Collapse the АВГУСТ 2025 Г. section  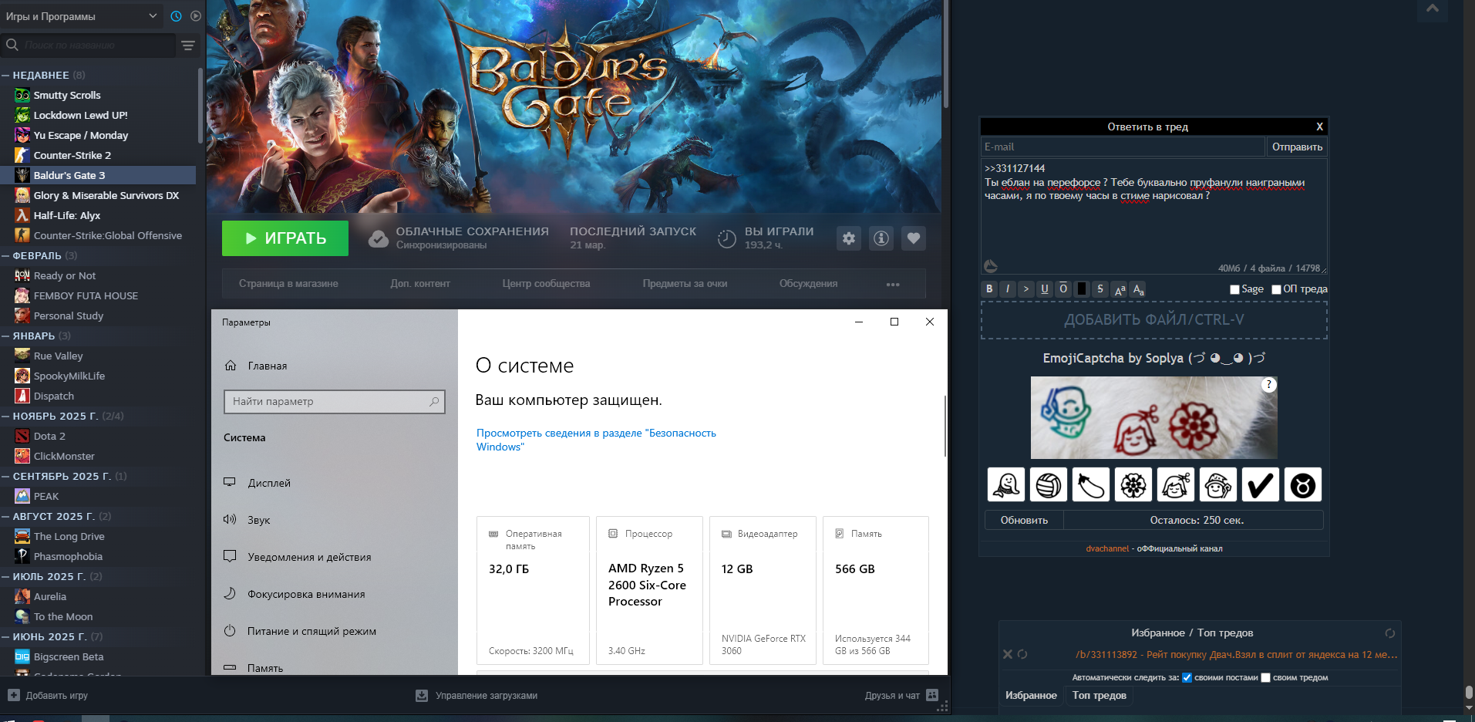5,516
